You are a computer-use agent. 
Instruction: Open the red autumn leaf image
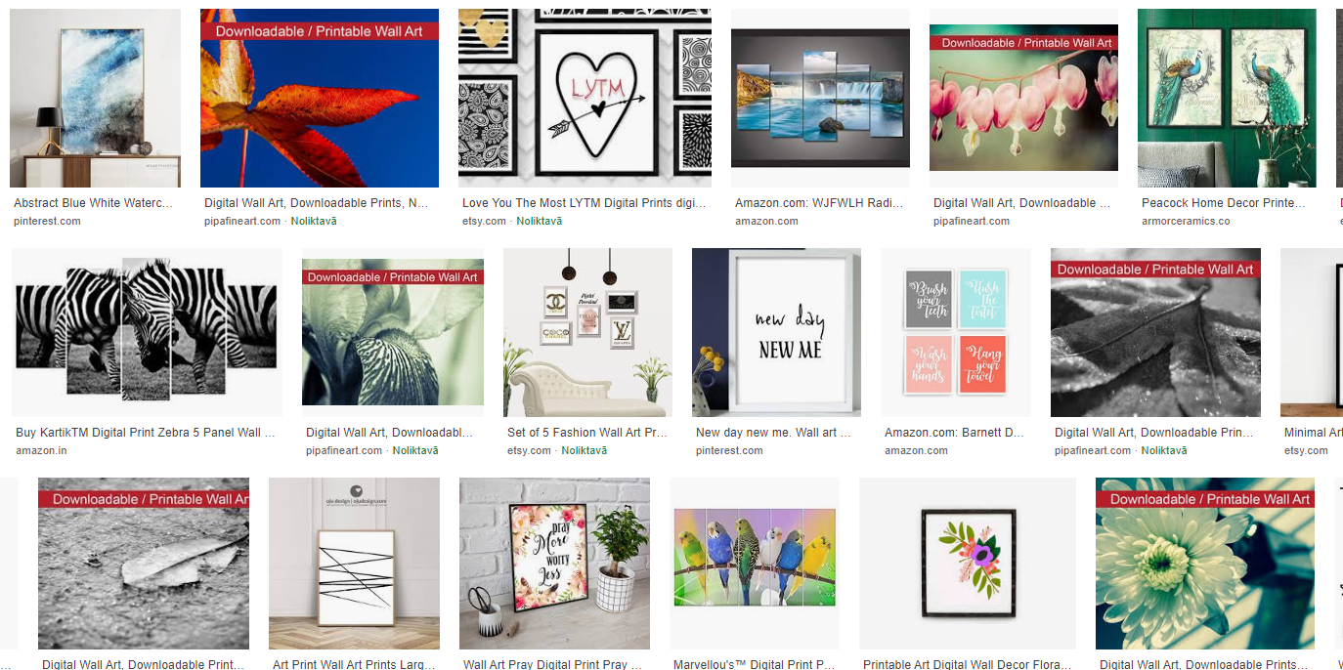tap(320, 98)
